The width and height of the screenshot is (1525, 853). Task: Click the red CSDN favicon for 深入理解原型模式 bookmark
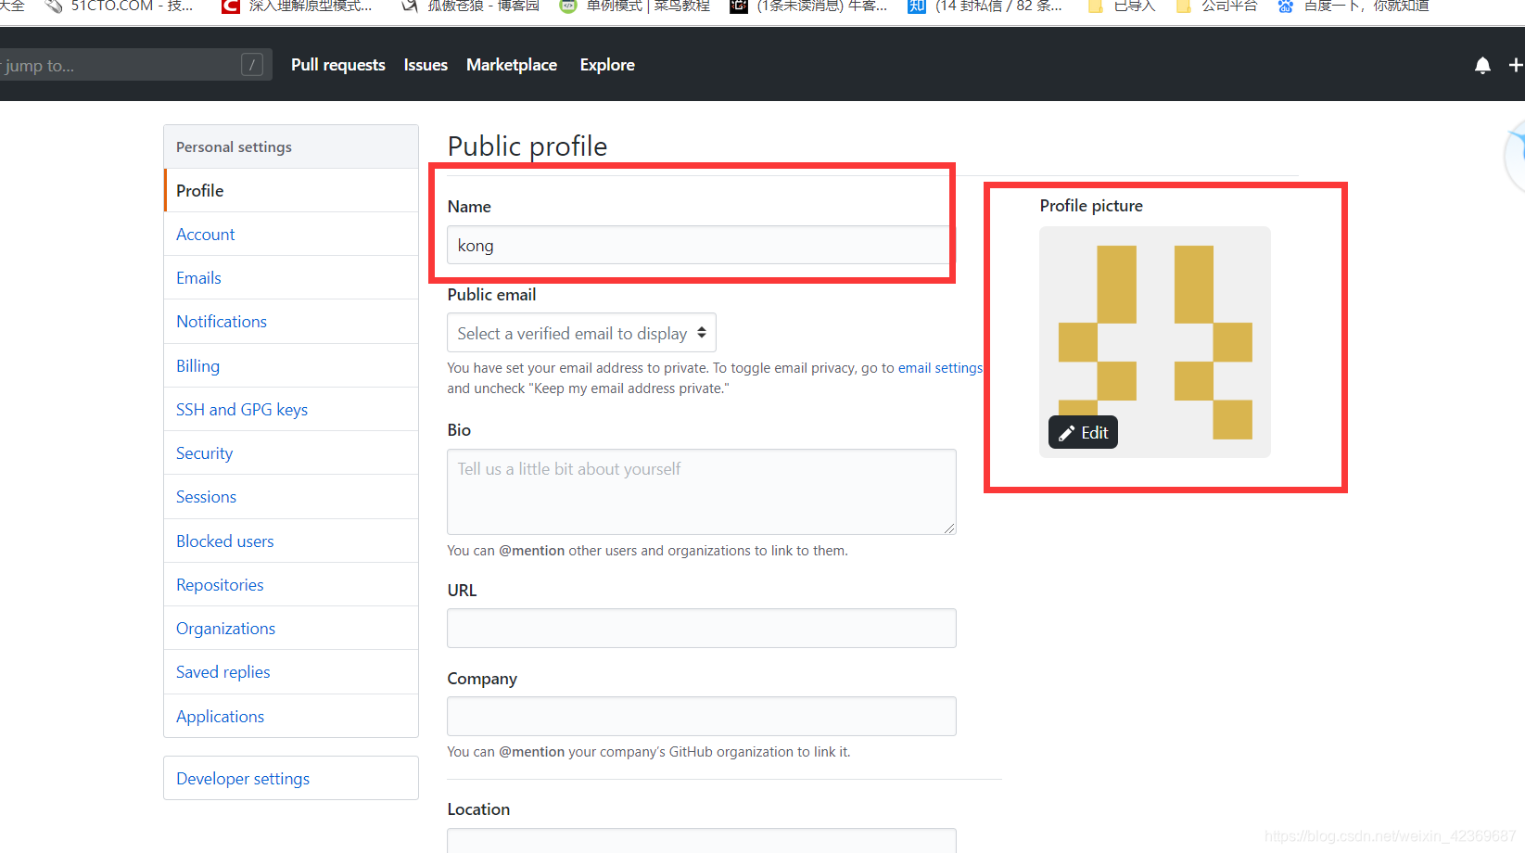[230, 7]
